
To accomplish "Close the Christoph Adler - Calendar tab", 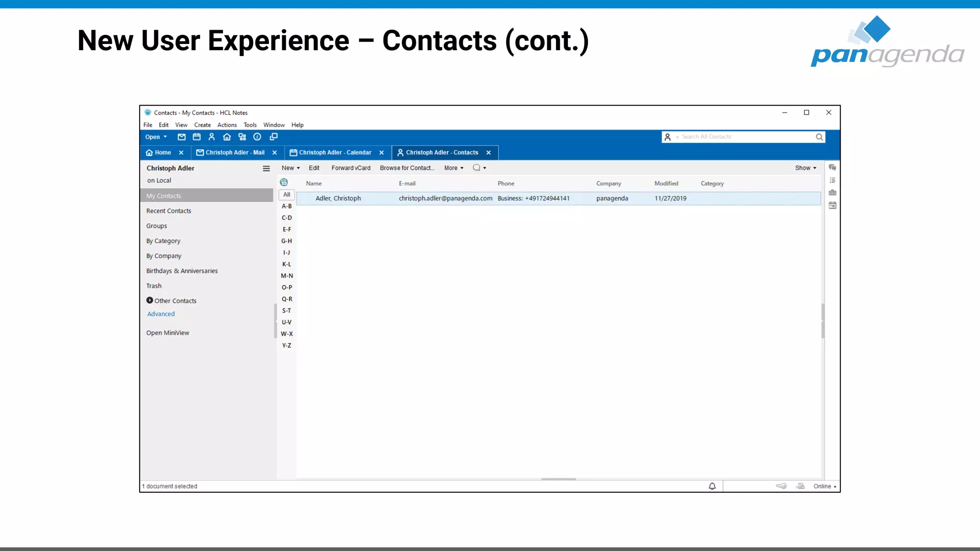I will tap(381, 153).
